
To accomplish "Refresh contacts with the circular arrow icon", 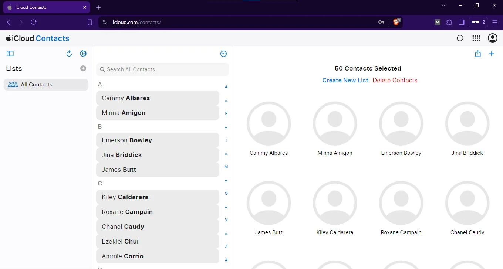I will 69,54.
